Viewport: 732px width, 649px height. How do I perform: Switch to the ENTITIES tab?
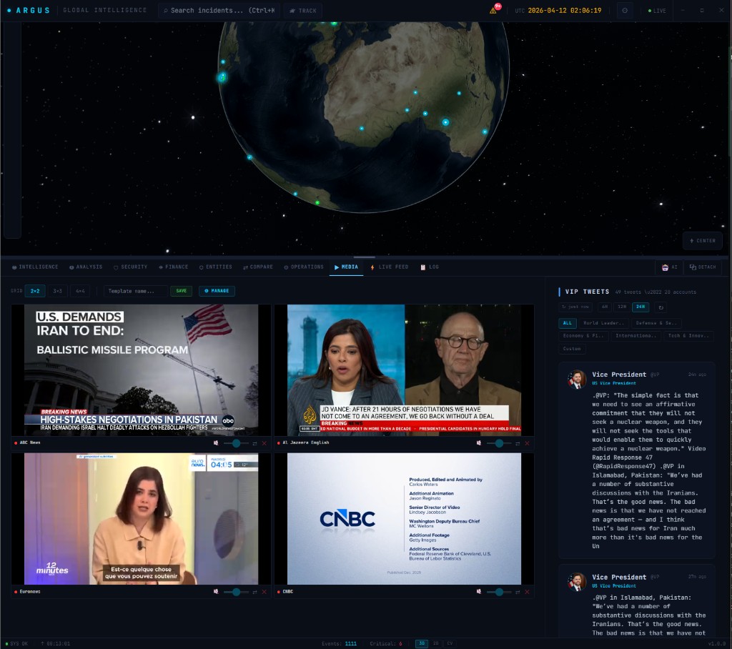[x=216, y=267]
